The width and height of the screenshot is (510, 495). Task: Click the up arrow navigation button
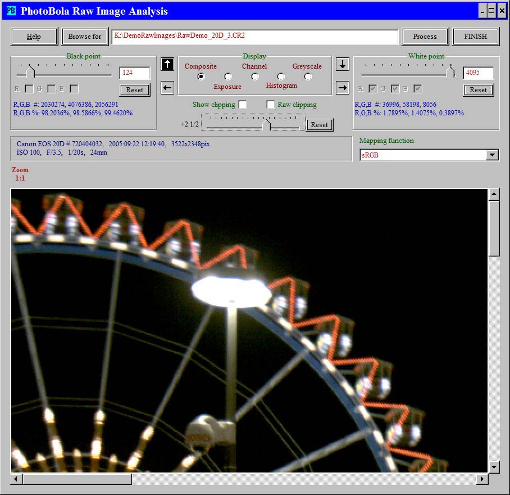click(167, 64)
